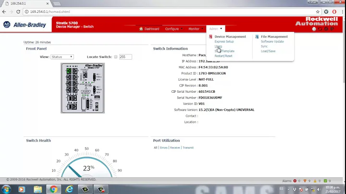Open the Dashboard home icon
Image resolution: width=346 pixels, height=194 pixels.
141,29
